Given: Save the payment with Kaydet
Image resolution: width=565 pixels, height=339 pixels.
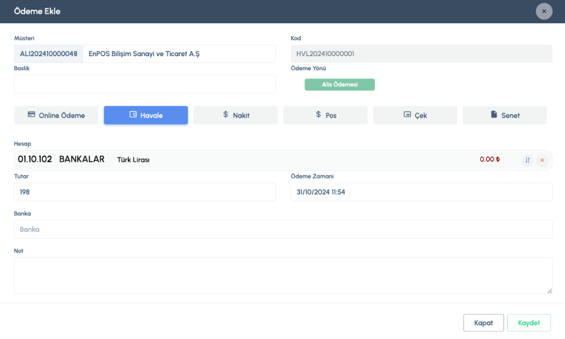Looking at the screenshot, I should coord(529,323).
